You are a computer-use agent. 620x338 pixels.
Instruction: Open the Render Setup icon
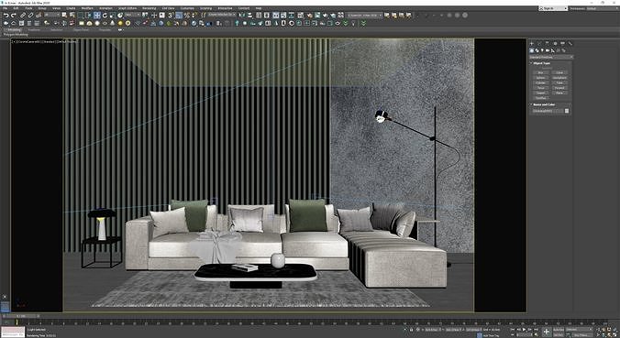[x=310, y=15]
